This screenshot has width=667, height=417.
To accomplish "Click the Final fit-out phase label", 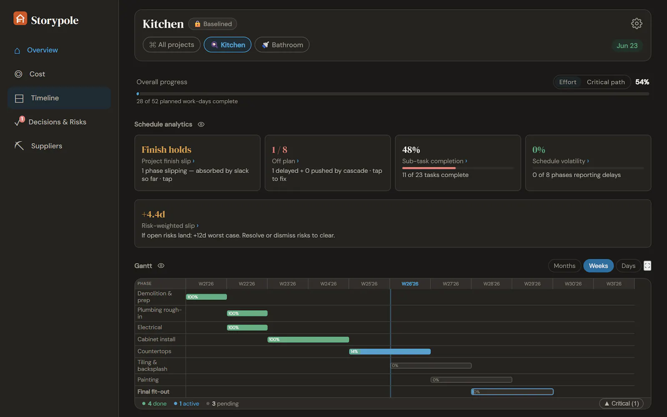I will (x=153, y=392).
